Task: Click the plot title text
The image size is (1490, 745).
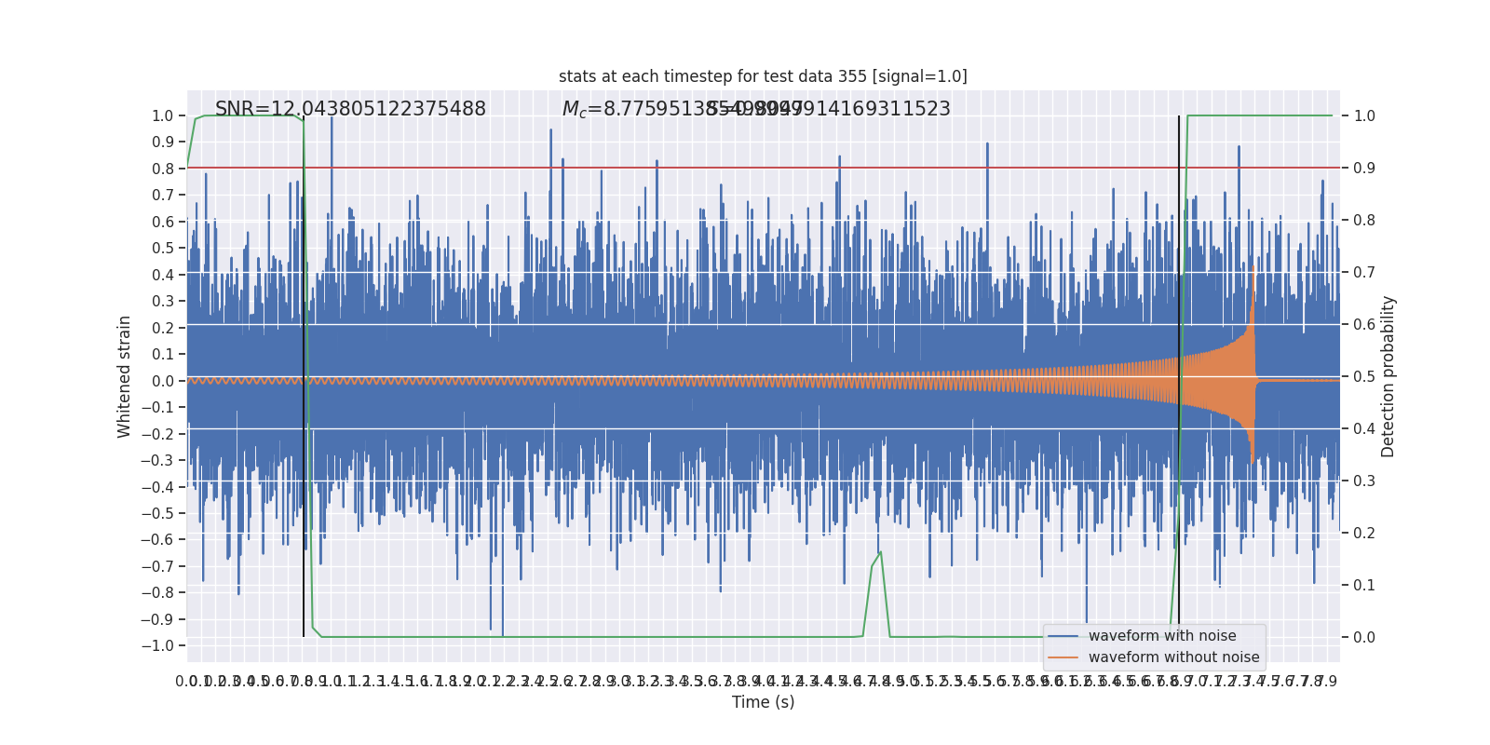Action: (763, 76)
